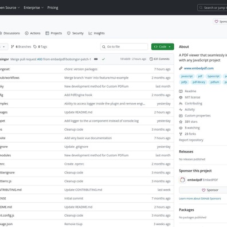Expand the Enterprise menu
227x227 pixels.
pos(34,7)
